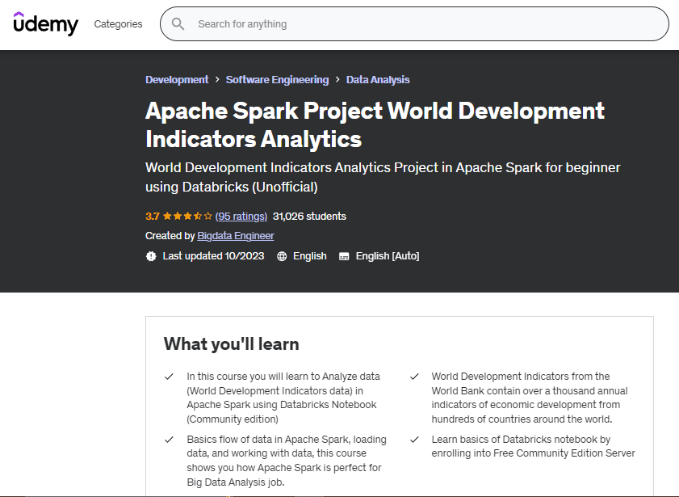Click the globe language icon
The width and height of the screenshot is (679, 497).
[282, 256]
